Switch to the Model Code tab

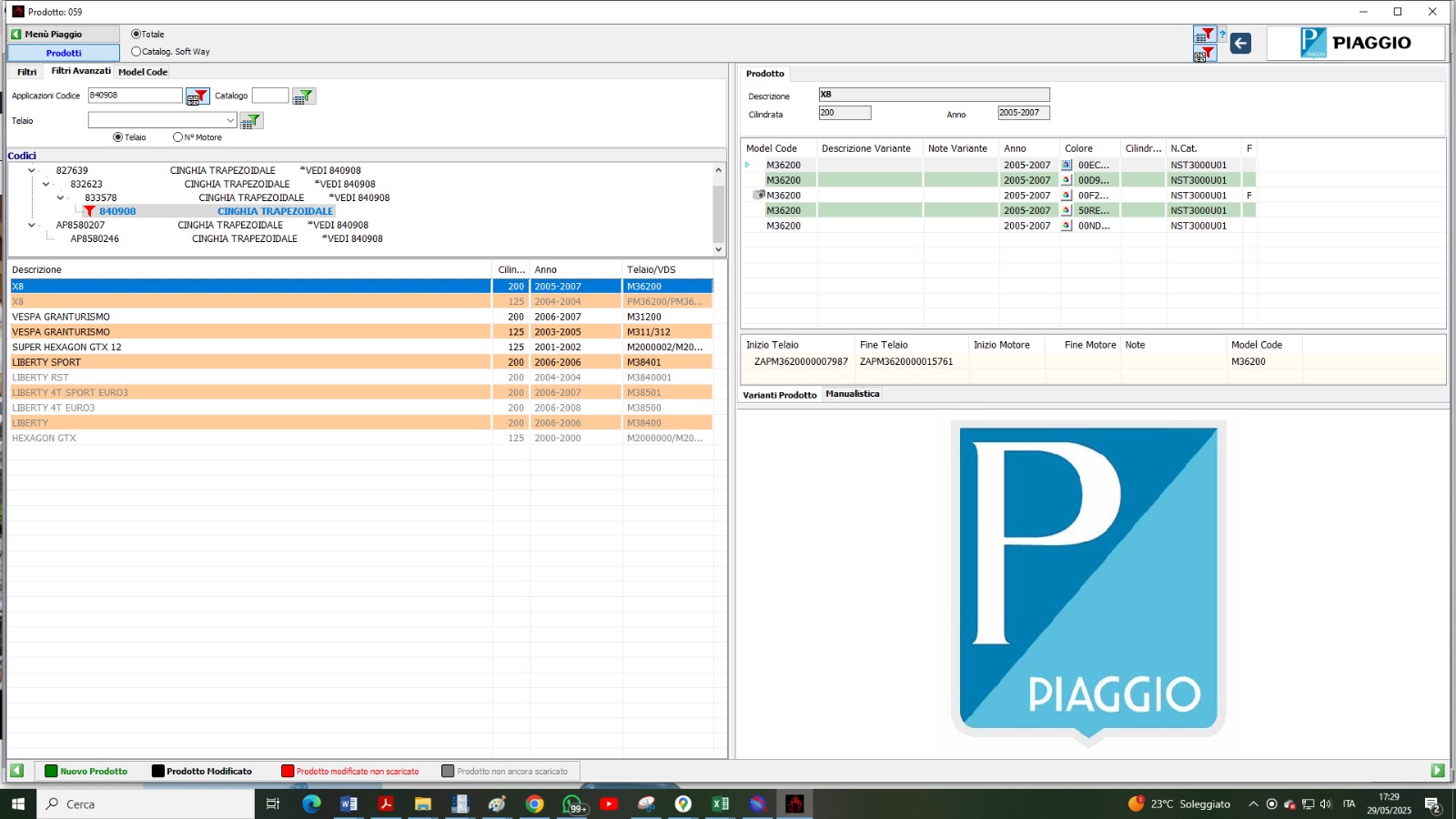(143, 72)
